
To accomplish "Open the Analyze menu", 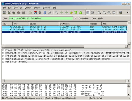I will [37, 8].
